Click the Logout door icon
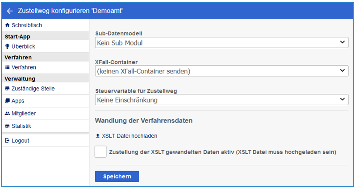 click(7, 141)
